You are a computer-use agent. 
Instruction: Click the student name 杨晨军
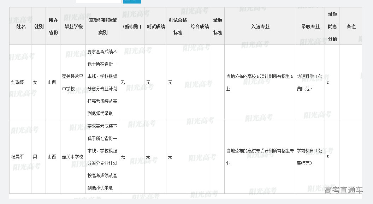tap(18, 157)
